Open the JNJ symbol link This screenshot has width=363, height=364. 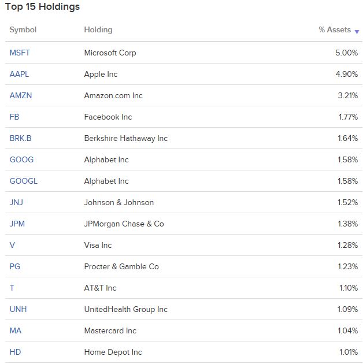pos(16,202)
